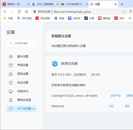Open the 网址导航 bookmark

(43, 18)
